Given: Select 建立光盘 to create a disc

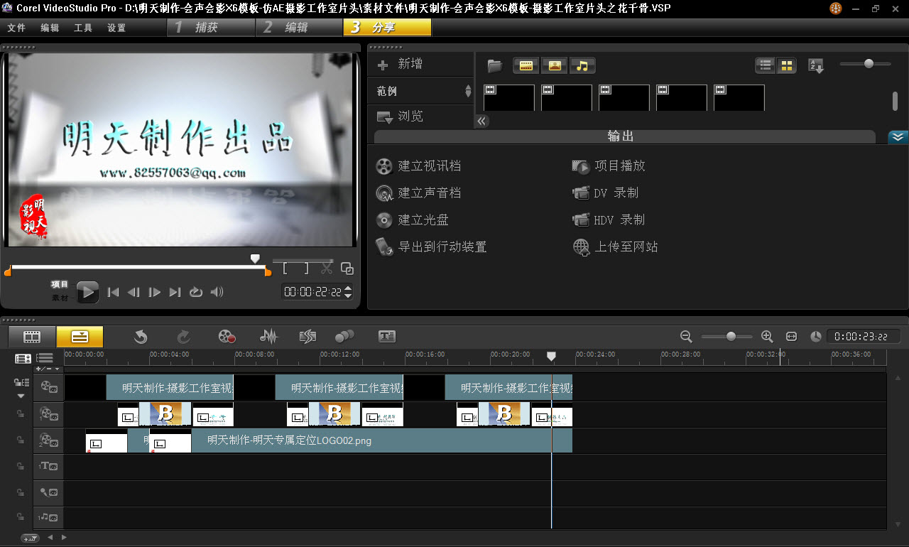Looking at the screenshot, I should [413, 220].
